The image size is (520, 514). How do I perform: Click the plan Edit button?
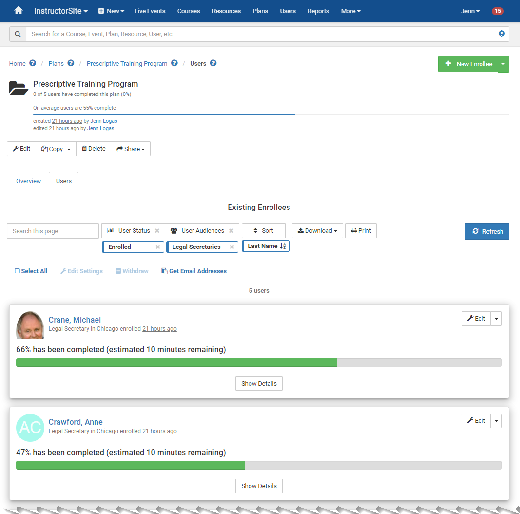pyautogui.click(x=21, y=149)
